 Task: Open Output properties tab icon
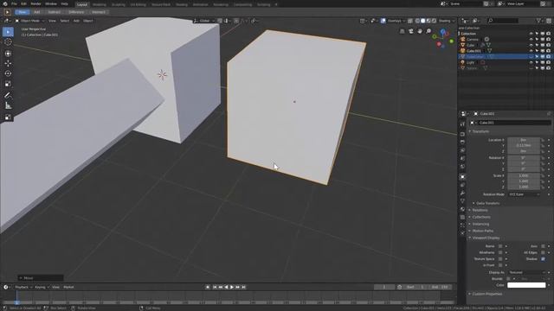[462, 142]
